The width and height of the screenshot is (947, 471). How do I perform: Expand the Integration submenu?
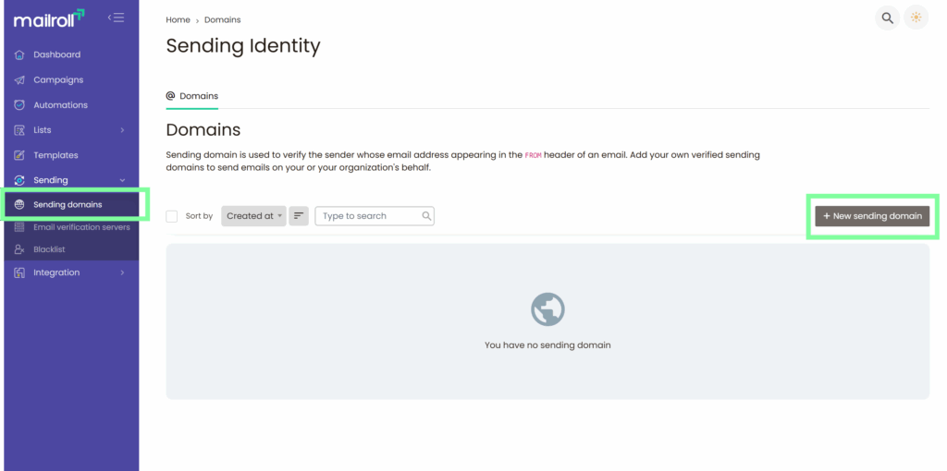[x=122, y=272]
